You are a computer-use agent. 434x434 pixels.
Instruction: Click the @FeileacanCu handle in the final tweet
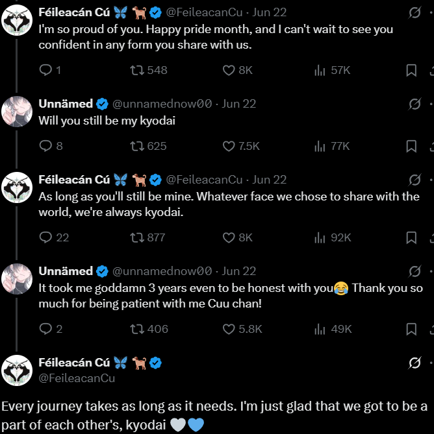pyautogui.click(x=77, y=378)
